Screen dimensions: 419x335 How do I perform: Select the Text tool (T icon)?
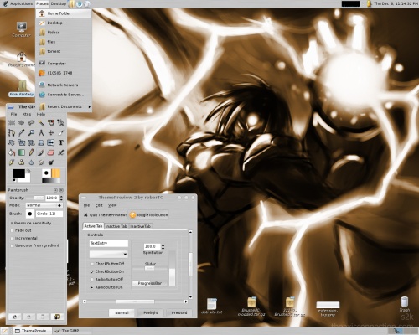tap(60, 142)
